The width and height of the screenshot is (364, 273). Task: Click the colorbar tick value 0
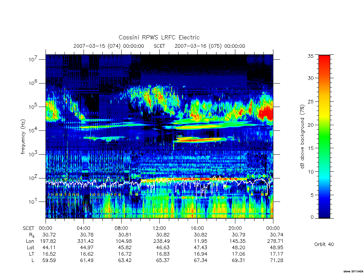[x=312, y=217]
